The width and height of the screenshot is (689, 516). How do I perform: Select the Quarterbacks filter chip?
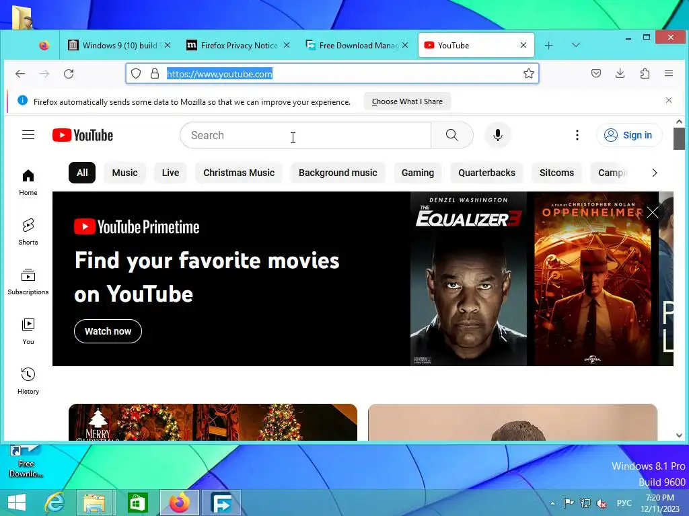pyautogui.click(x=487, y=173)
